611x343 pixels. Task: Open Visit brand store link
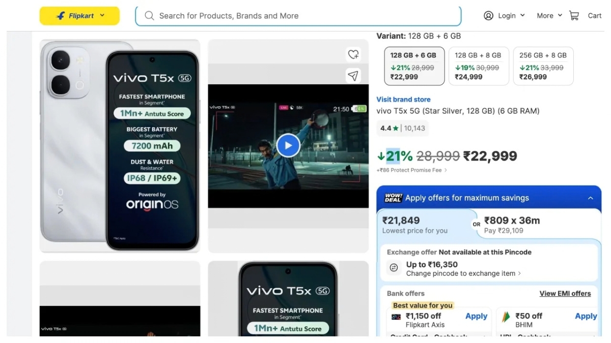coord(403,100)
